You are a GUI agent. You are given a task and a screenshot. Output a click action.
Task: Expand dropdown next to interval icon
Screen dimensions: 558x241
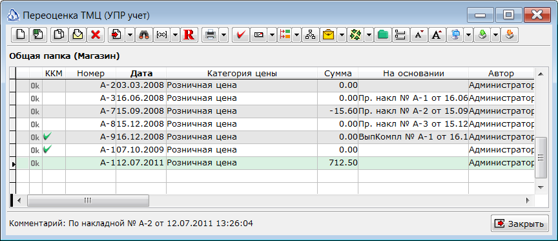coord(175,35)
